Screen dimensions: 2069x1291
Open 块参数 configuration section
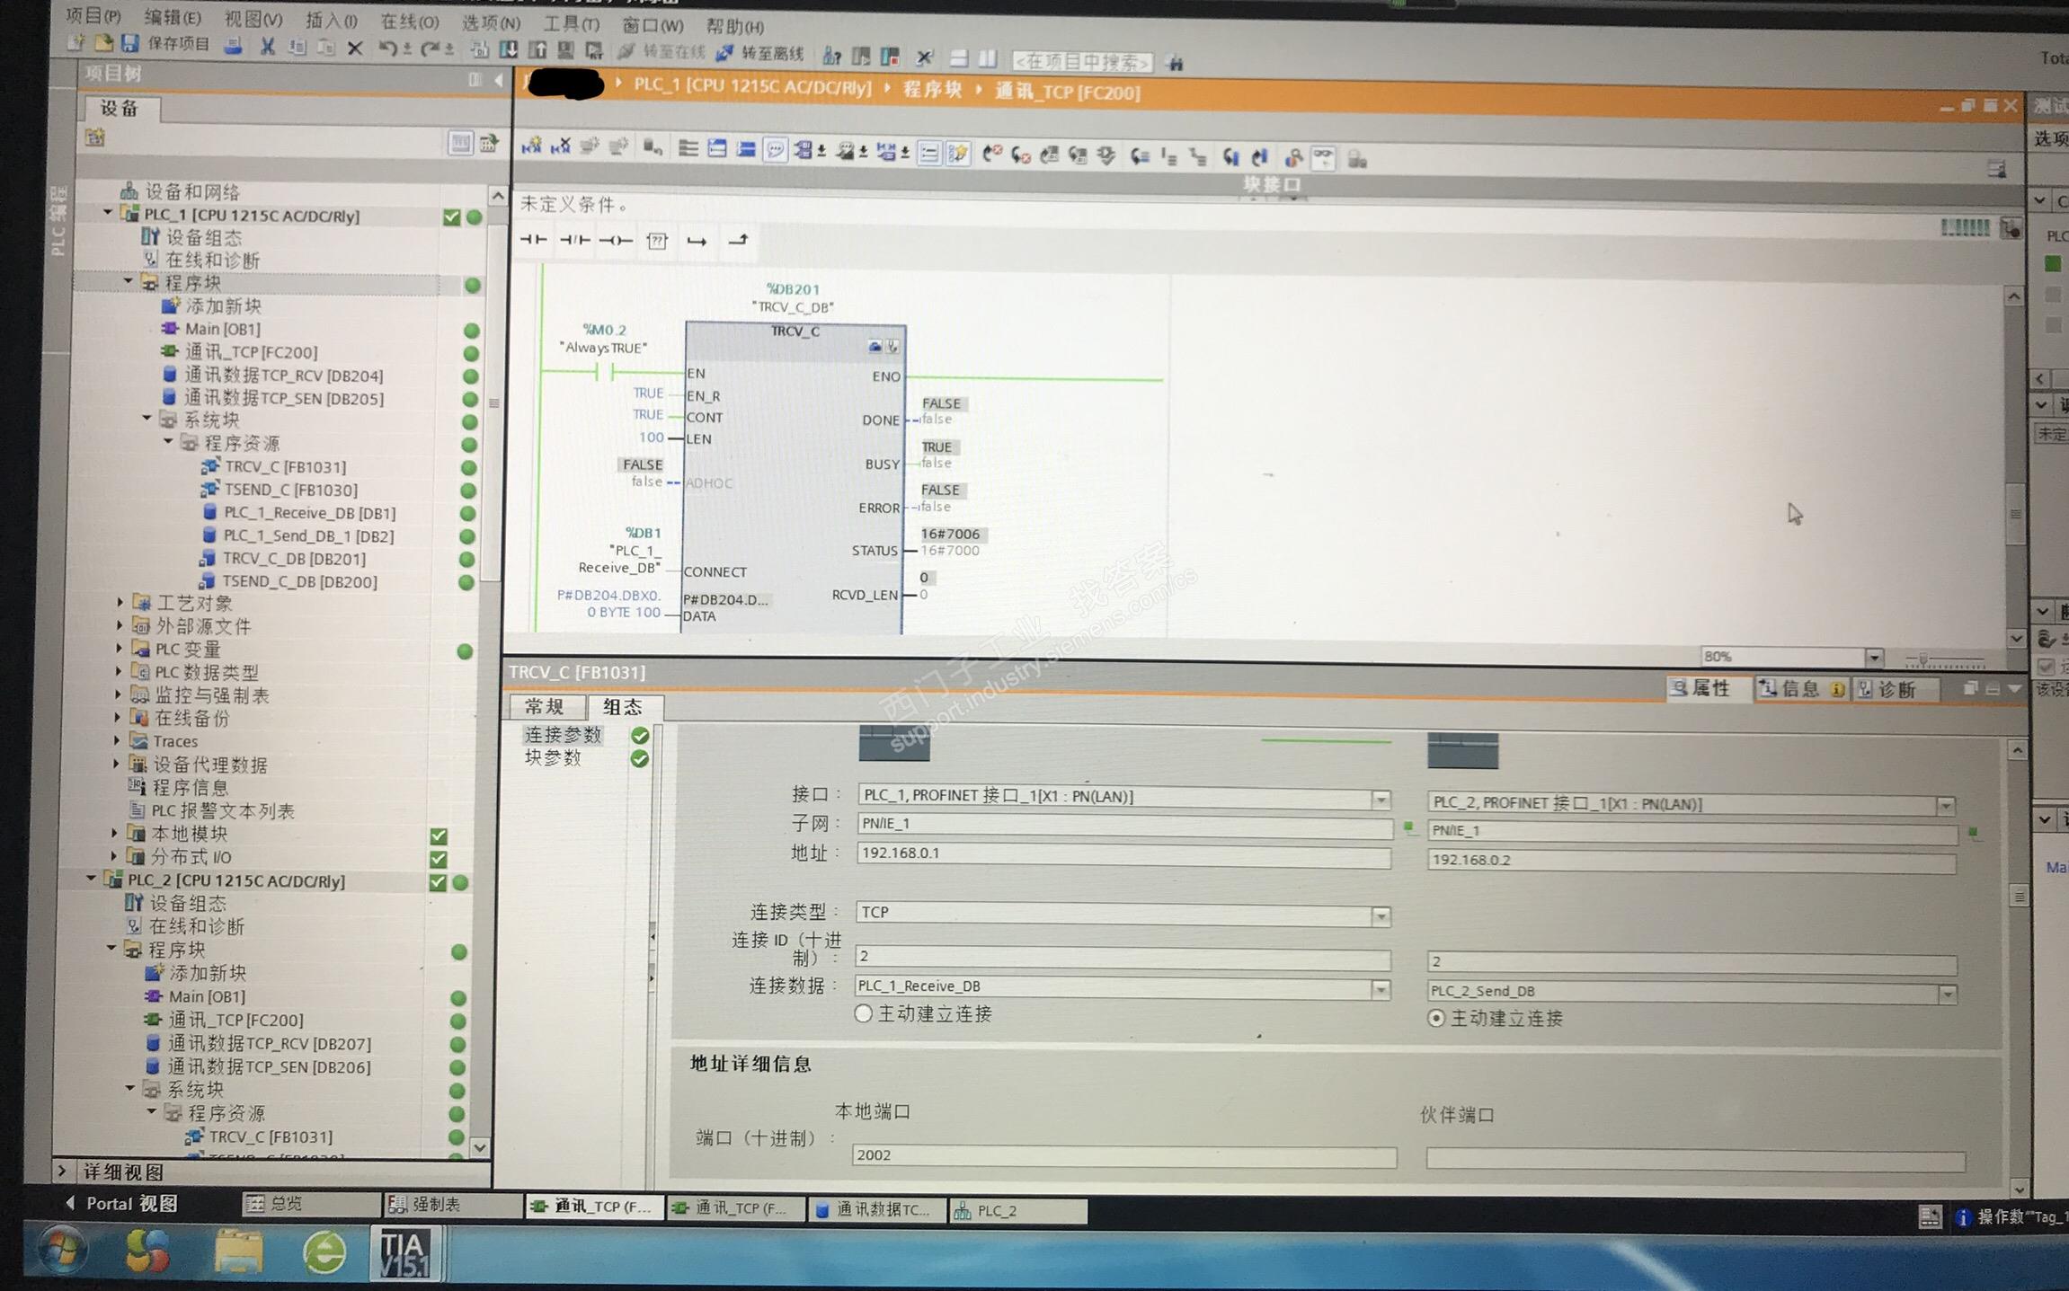coord(554,758)
